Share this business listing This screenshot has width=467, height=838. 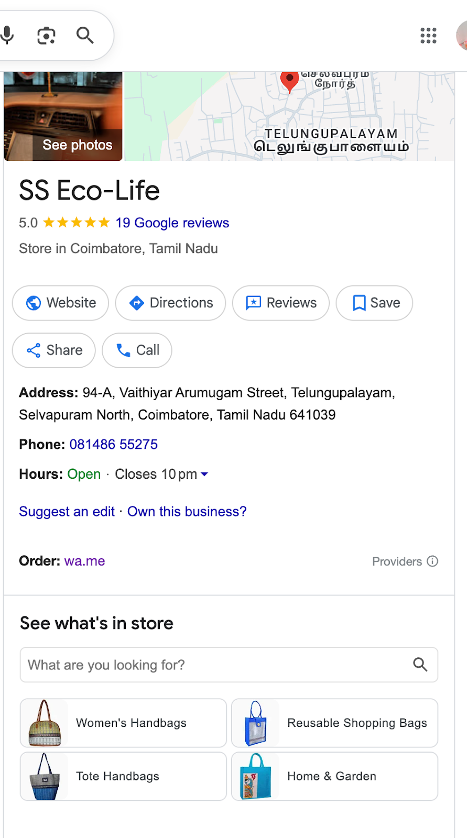pos(54,350)
